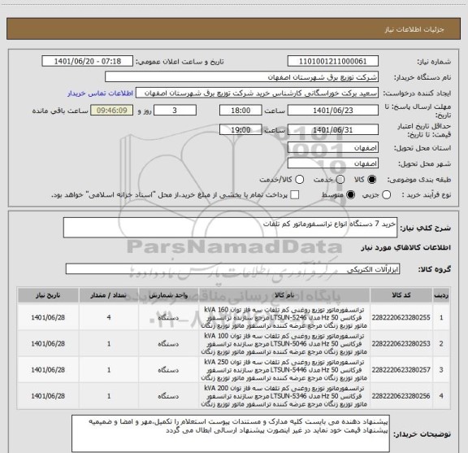Click the delivery city field اصفهان
The width and height of the screenshot is (468, 453).
333,163
